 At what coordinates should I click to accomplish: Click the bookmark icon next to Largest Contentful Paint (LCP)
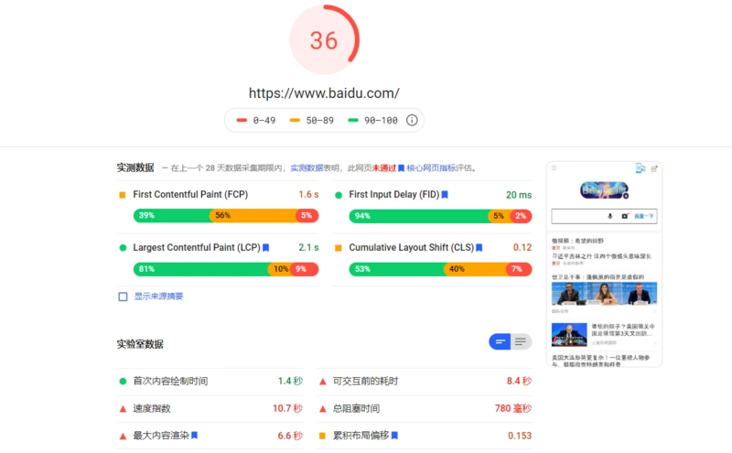click(x=265, y=247)
